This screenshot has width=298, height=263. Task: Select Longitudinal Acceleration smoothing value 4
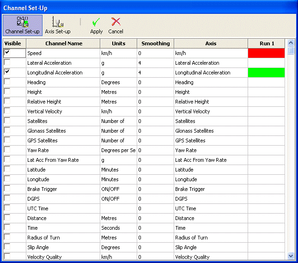click(x=155, y=73)
